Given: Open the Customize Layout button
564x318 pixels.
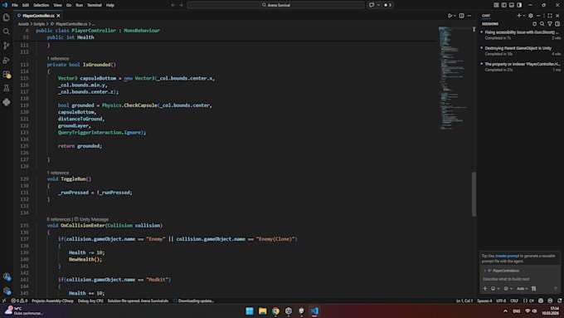Looking at the screenshot, I should point(496,5).
